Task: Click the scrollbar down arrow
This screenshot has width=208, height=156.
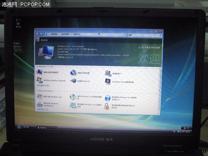Action: [159, 113]
